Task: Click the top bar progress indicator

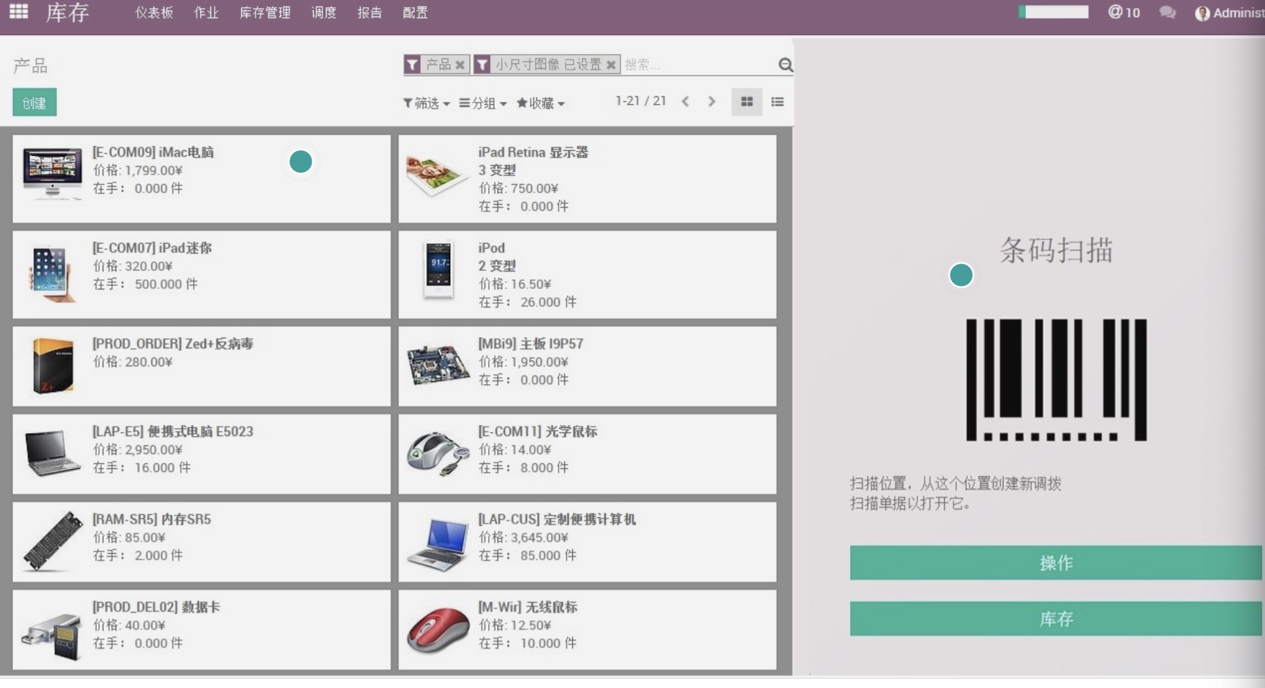Action: tap(1053, 11)
